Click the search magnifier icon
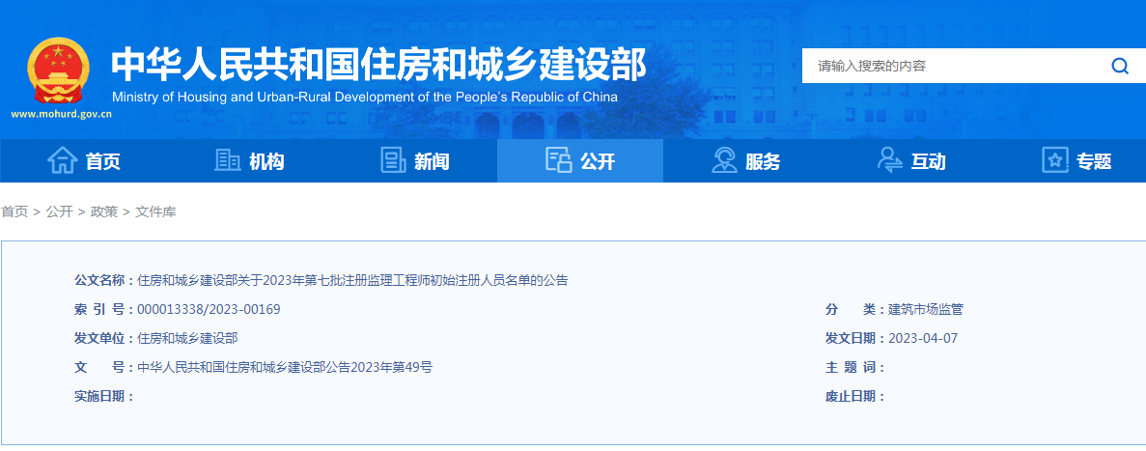 point(1119,67)
